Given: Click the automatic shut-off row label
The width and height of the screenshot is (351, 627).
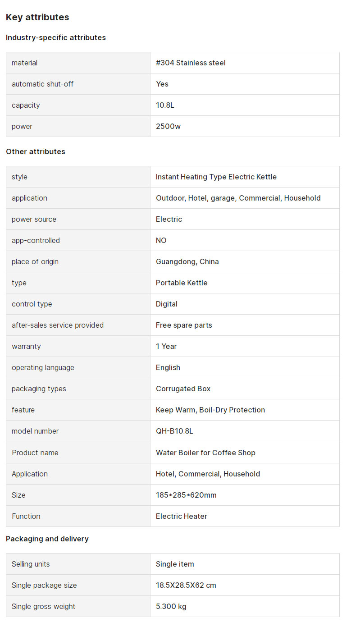Looking at the screenshot, I should pyautogui.click(x=42, y=84).
